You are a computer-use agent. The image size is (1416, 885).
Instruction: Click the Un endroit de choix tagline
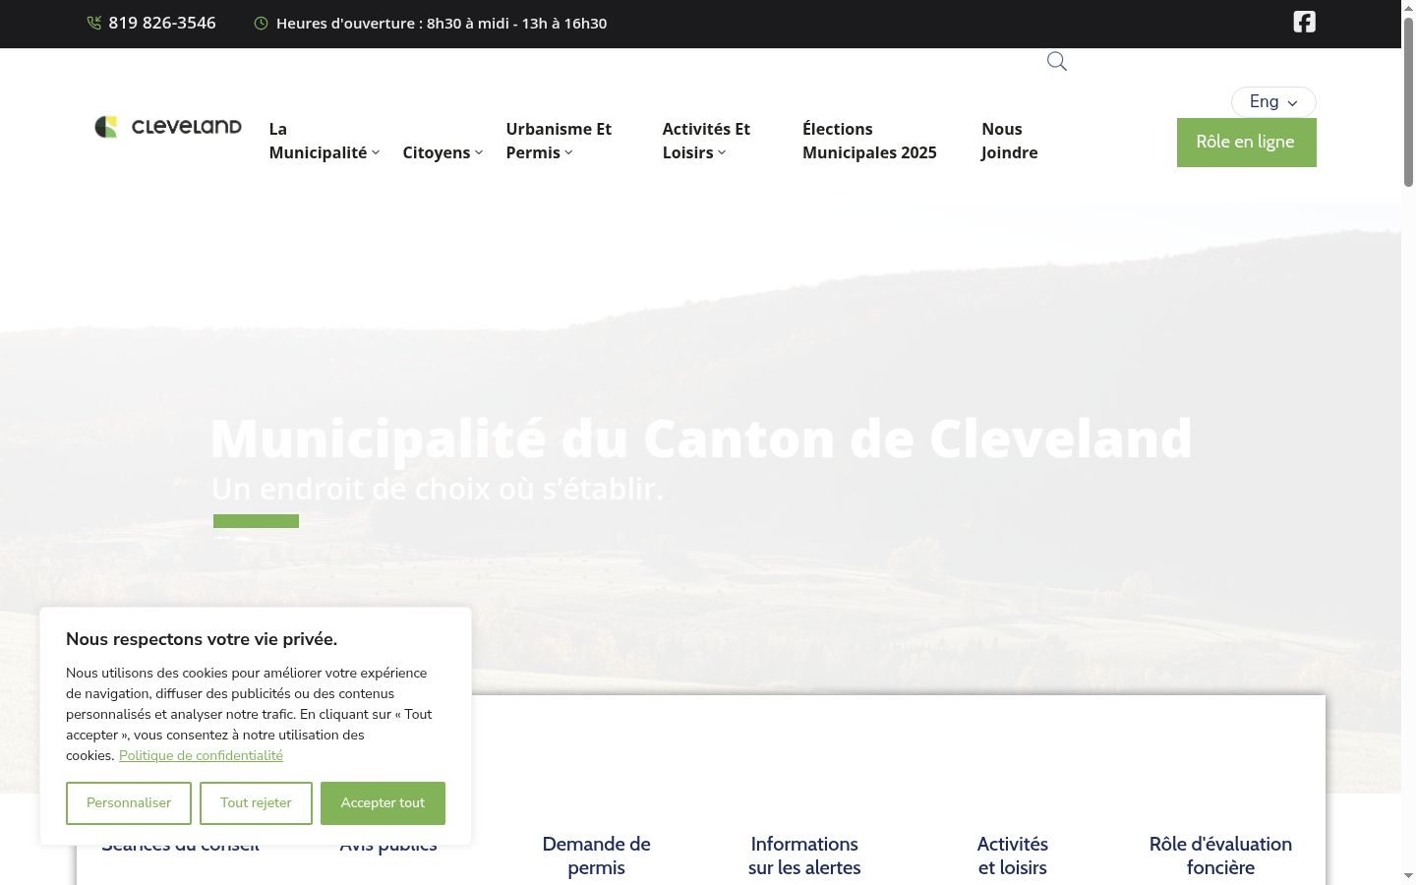(438, 489)
